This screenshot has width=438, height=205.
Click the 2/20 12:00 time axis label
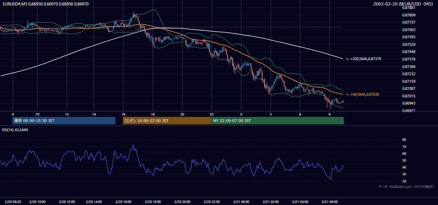tap(67, 202)
